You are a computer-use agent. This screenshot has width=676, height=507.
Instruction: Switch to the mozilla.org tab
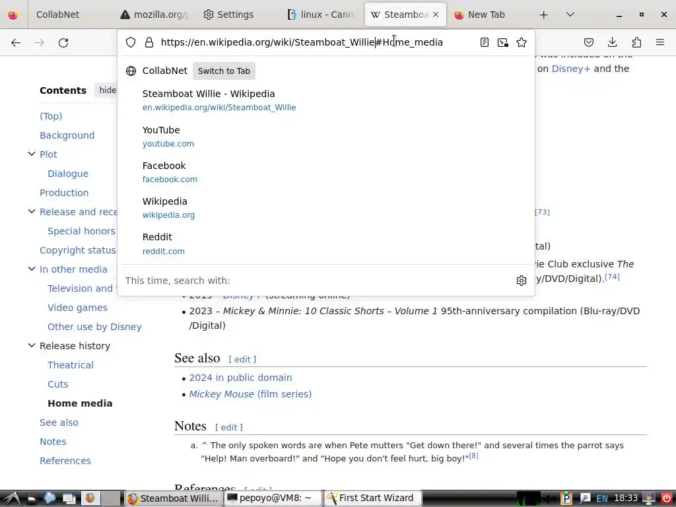(x=154, y=15)
